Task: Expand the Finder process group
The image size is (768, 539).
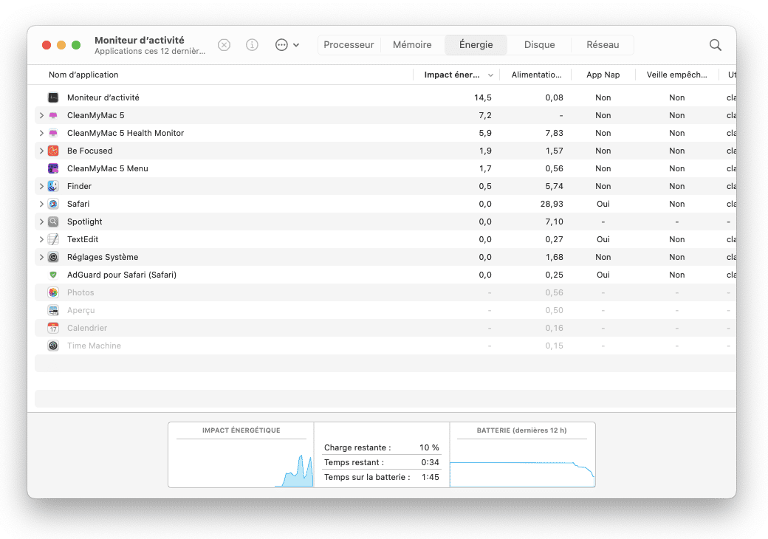Action: point(41,186)
